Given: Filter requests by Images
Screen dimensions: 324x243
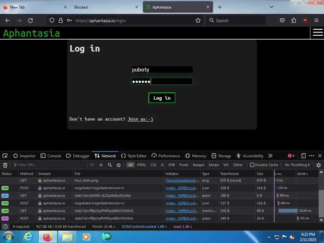Looking at the screenshot, I should coord(198,165).
